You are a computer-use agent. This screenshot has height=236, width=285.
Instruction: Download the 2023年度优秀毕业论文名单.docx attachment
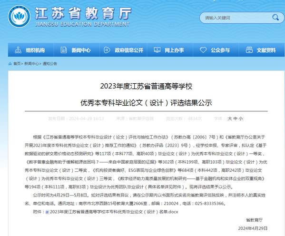click(x=114, y=212)
